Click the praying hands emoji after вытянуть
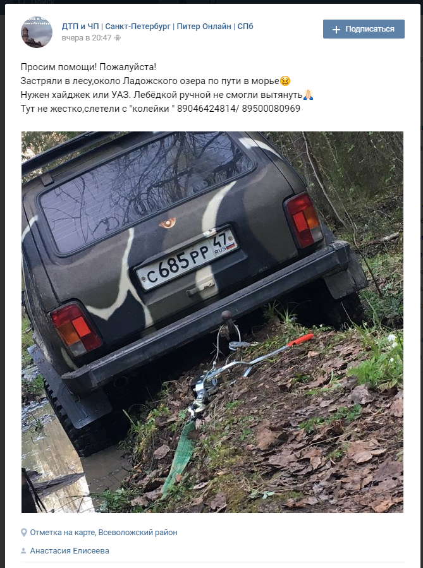 [308, 95]
